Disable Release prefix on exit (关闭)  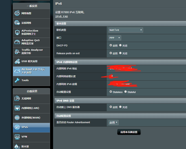tap(120, 53)
